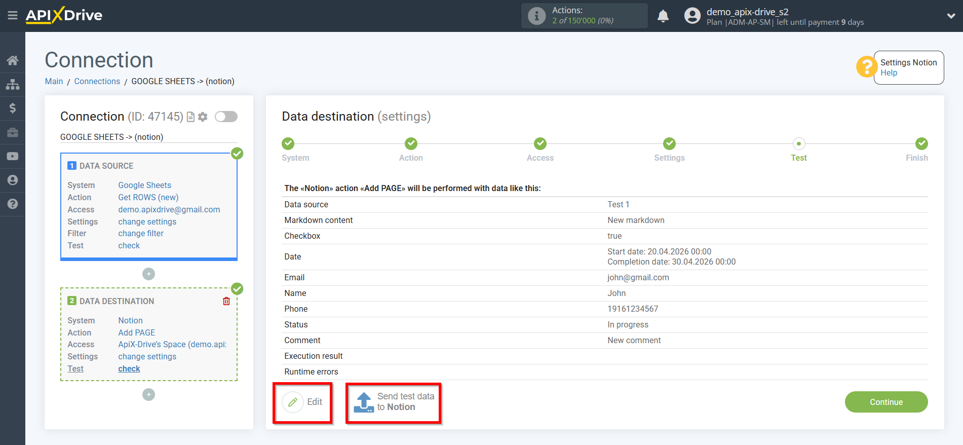Open the video tutorials icon in sidebar
The image size is (963, 445).
pyautogui.click(x=13, y=156)
